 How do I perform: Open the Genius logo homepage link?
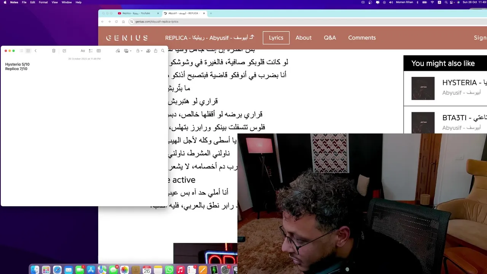127,38
